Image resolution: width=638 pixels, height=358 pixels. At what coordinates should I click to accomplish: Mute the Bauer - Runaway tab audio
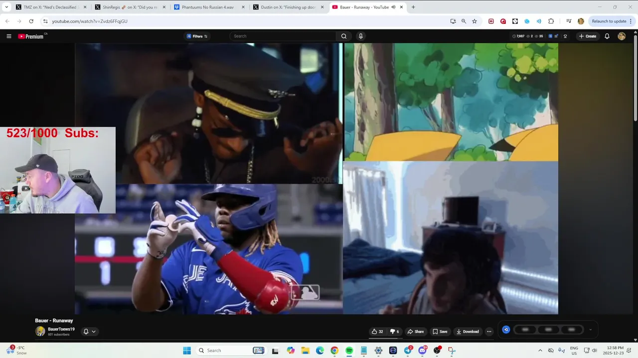[x=394, y=7]
